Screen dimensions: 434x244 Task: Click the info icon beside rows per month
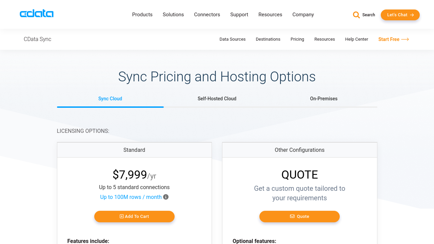tap(166, 197)
